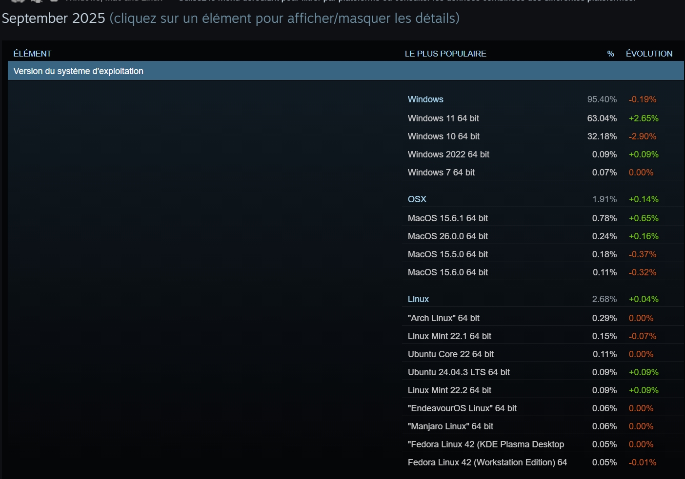Click the -0.19% change for Windows
The width and height of the screenshot is (685, 479).
point(643,99)
